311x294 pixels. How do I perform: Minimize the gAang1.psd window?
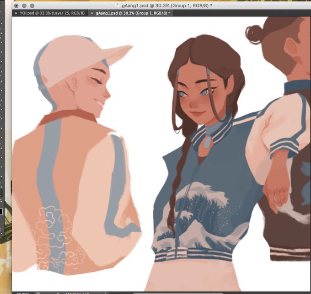click(24, 6)
